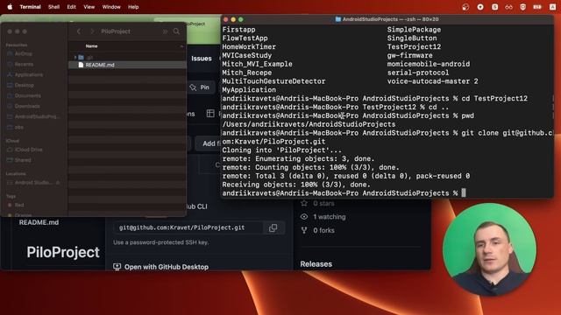Click the shield icon in menu bar

522,7
